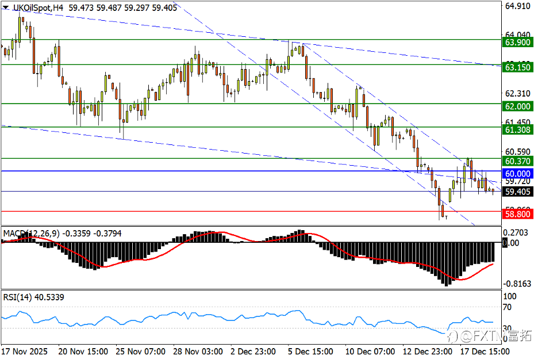Image resolution: width=538 pixels, height=359 pixels.
Task: Select the red 58.800 support level label
Action: [518, 214]
